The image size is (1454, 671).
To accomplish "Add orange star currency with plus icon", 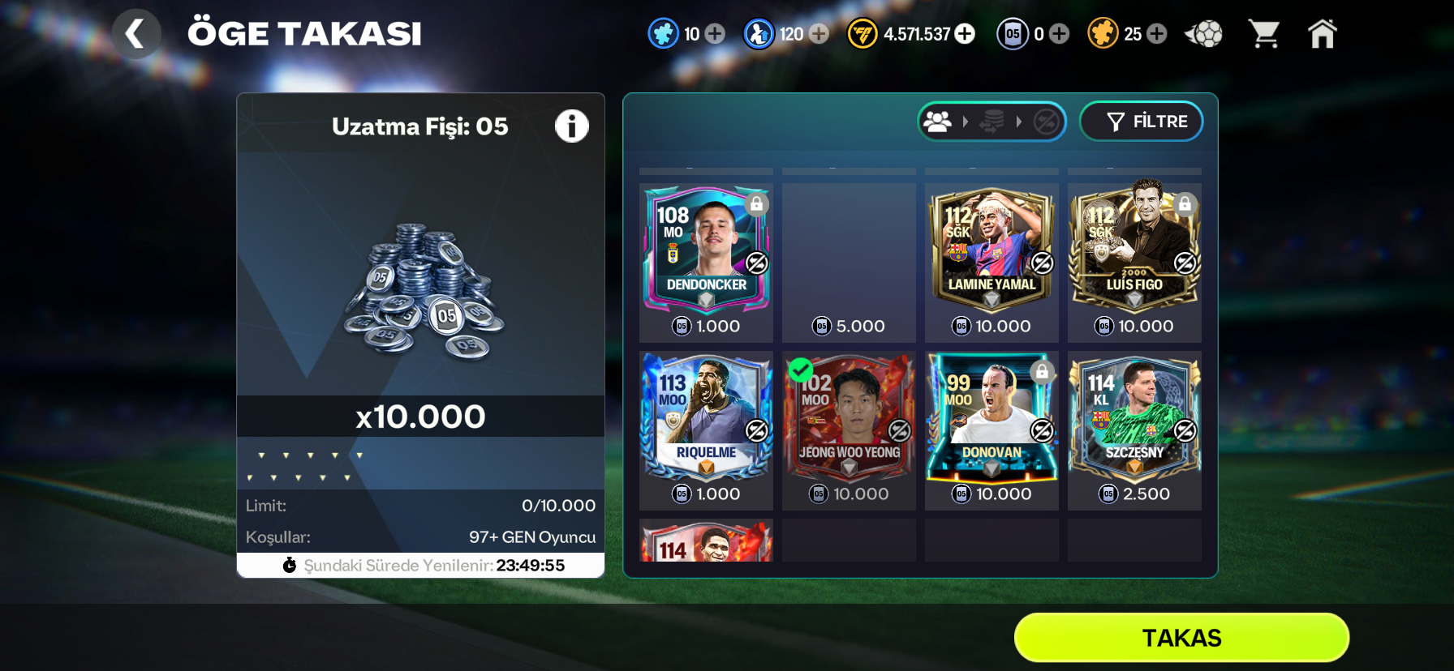I will coord(1157,34).
